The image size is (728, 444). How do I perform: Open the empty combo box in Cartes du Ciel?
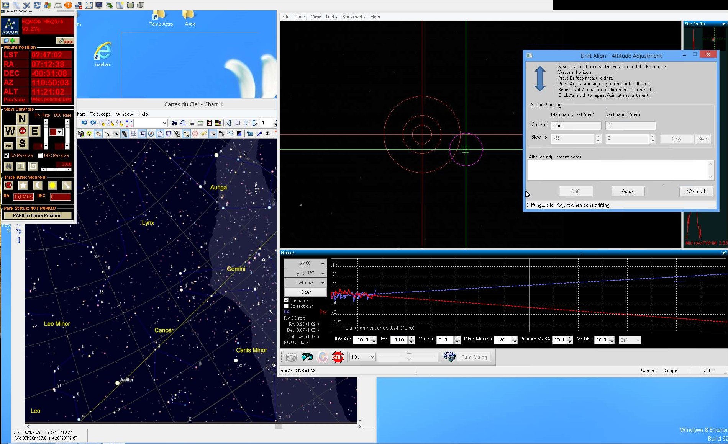tap(150, 123)
